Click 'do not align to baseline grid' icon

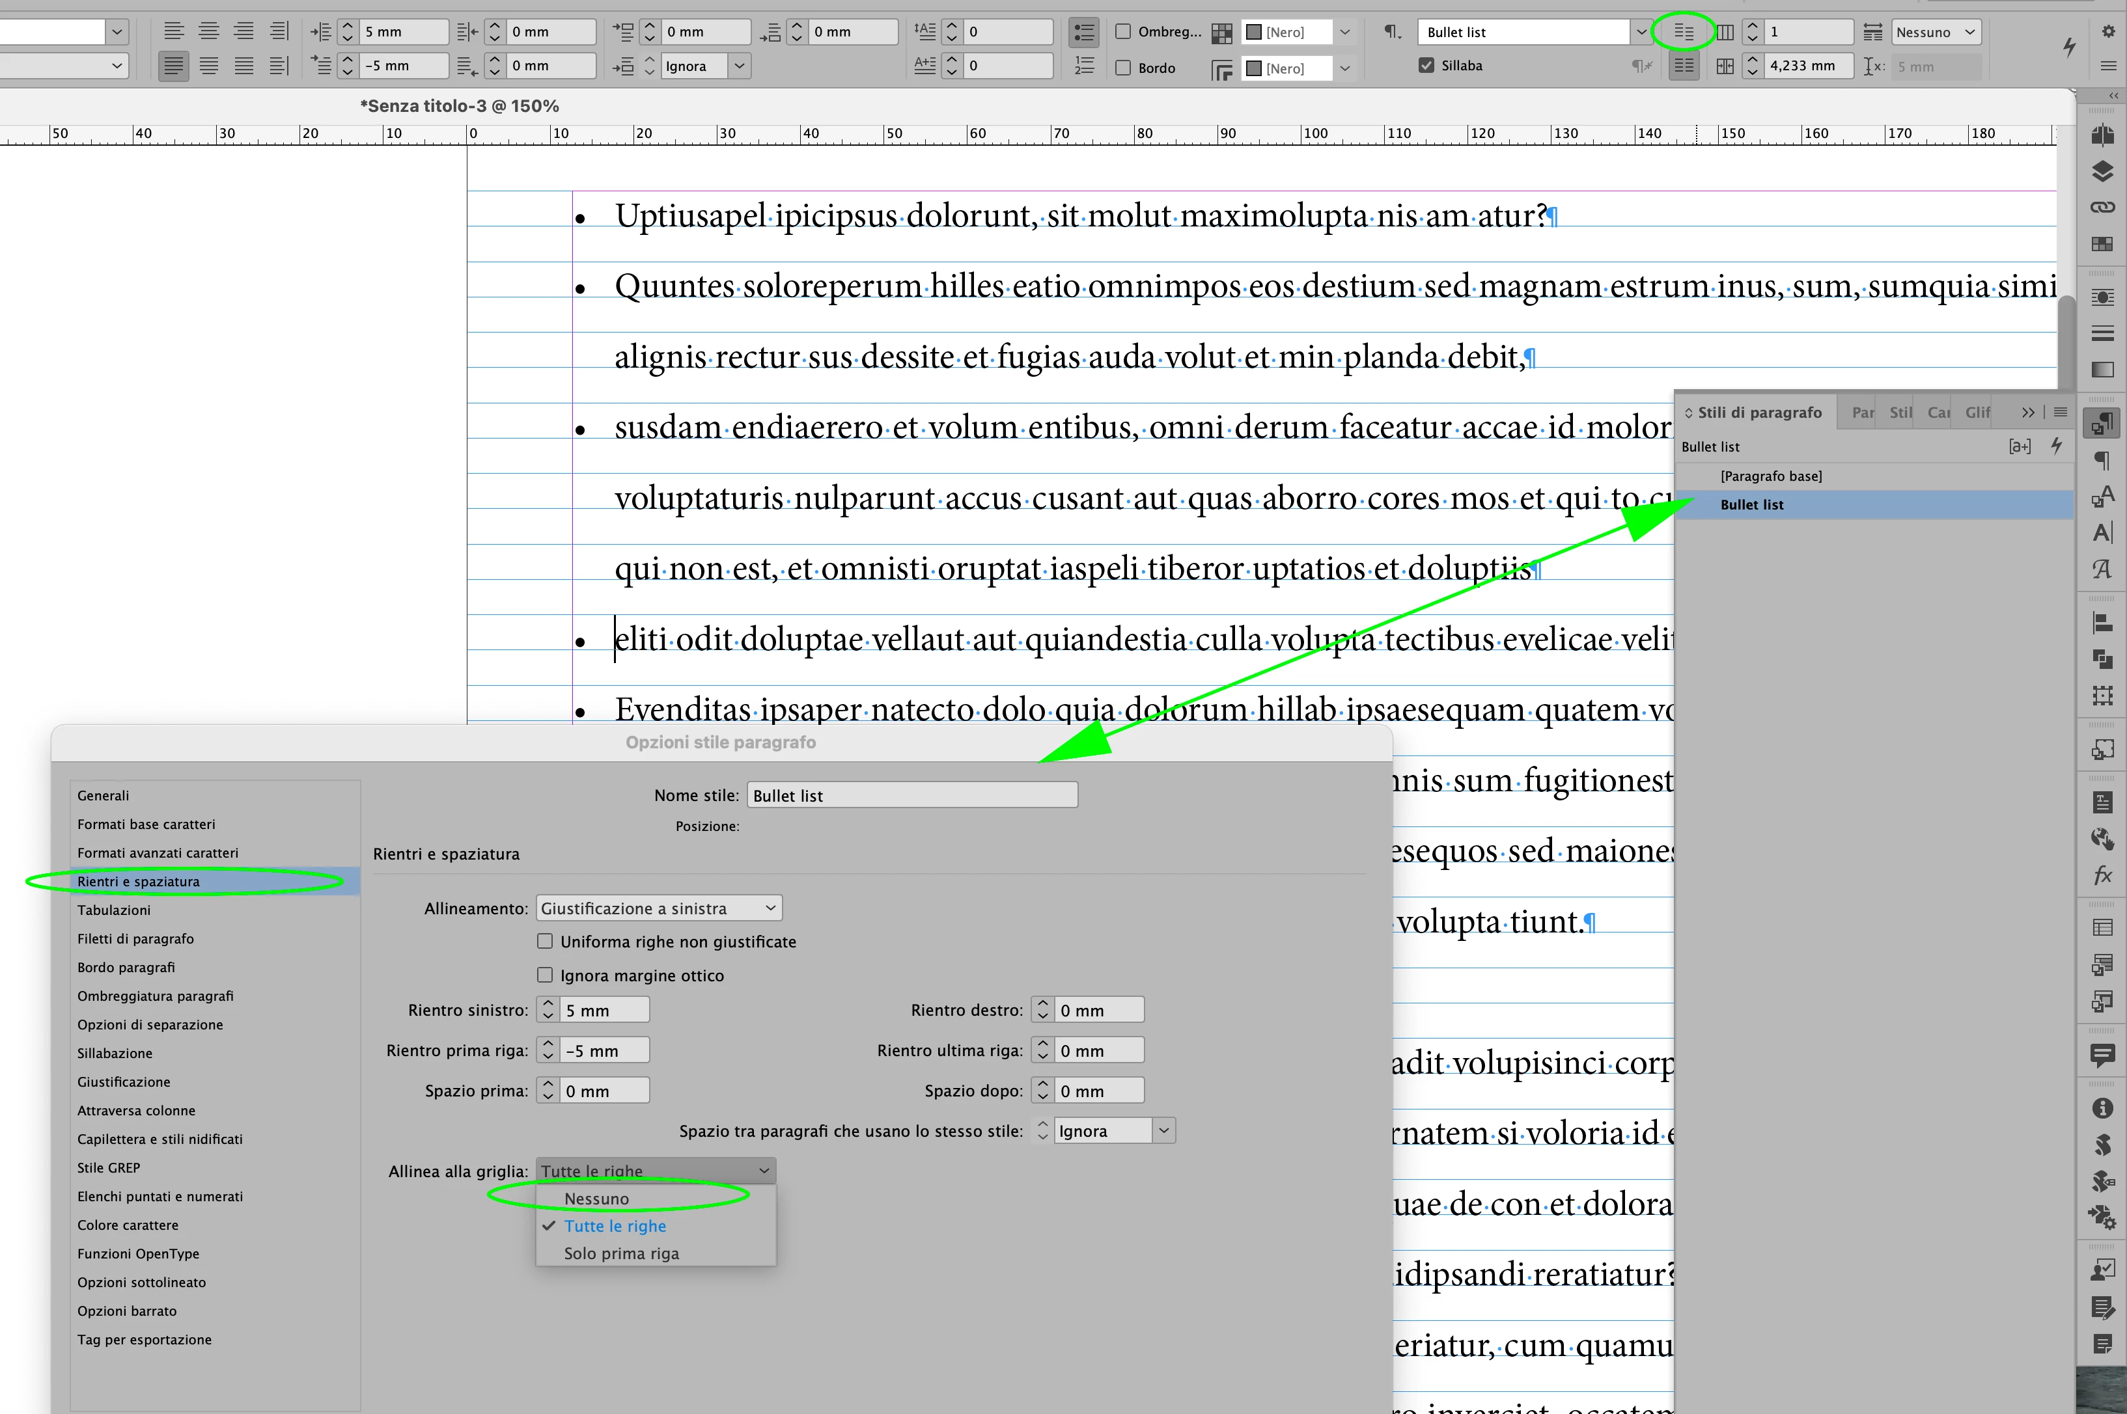tap(1683, 33)
